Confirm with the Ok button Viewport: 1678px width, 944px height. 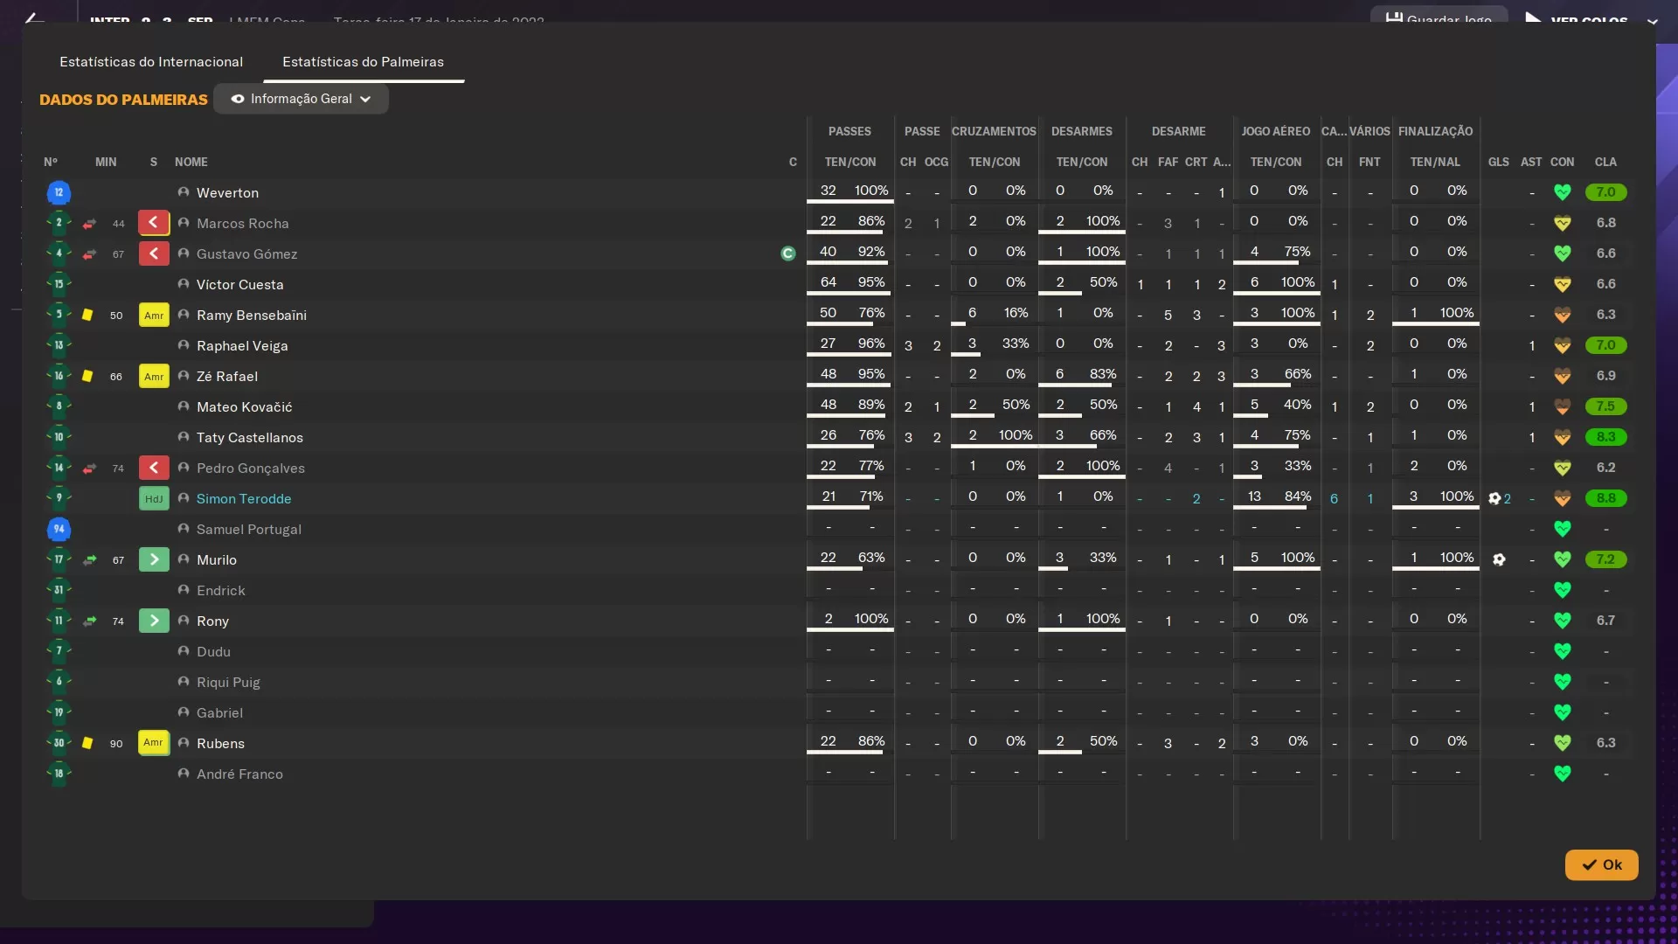pyautogui.click(x=1601, y=864)
